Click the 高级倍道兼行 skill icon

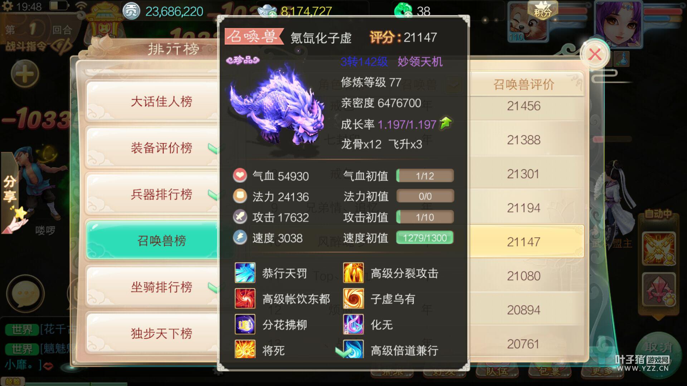354,350
